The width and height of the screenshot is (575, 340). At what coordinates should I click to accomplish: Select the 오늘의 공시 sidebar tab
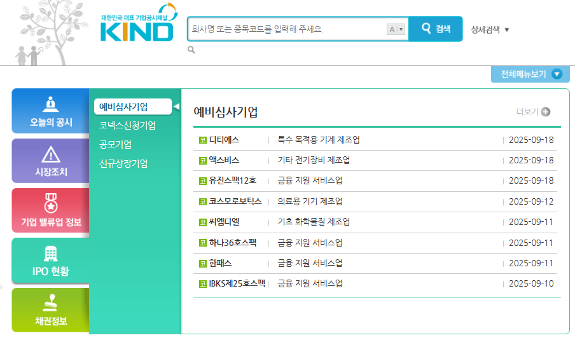pyautogui.click(x=51, y=111)
